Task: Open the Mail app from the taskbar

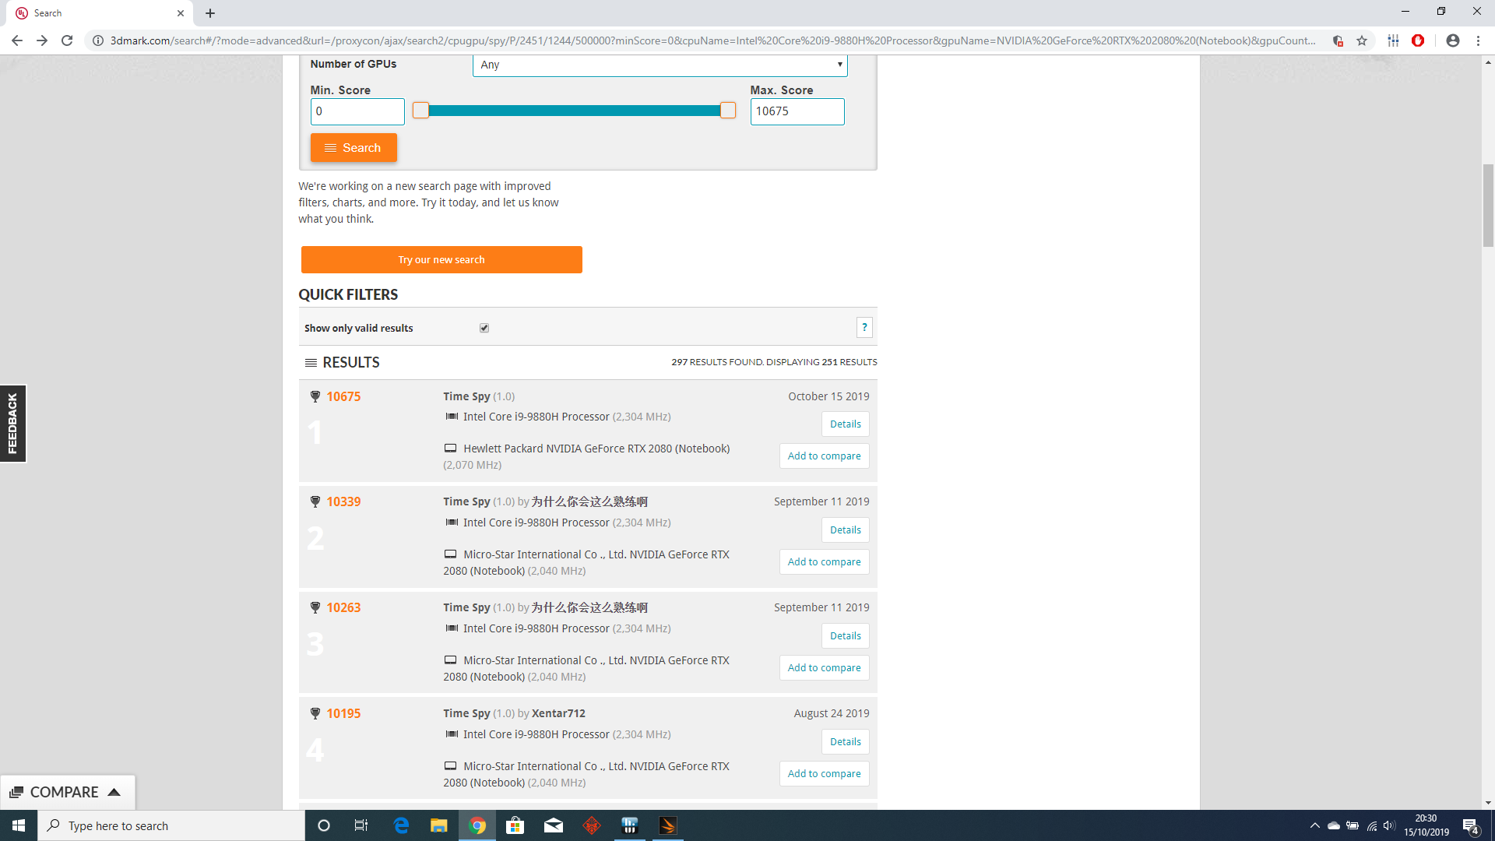Action: pyautogui.click(x=554, y=825)
